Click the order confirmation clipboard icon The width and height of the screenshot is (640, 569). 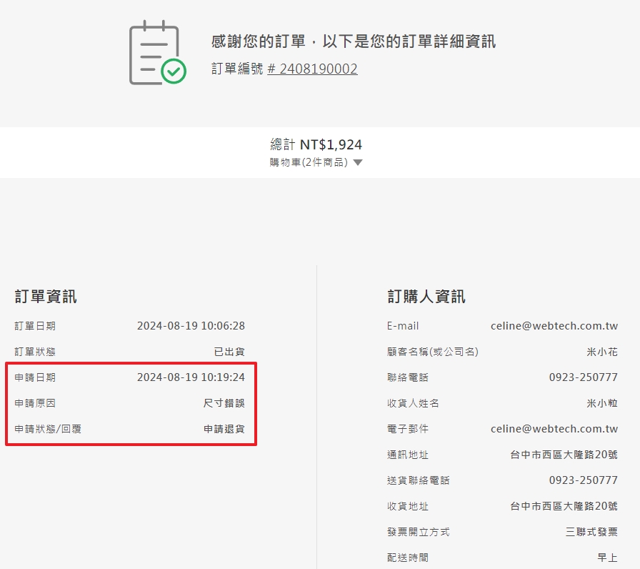[156, 54]
